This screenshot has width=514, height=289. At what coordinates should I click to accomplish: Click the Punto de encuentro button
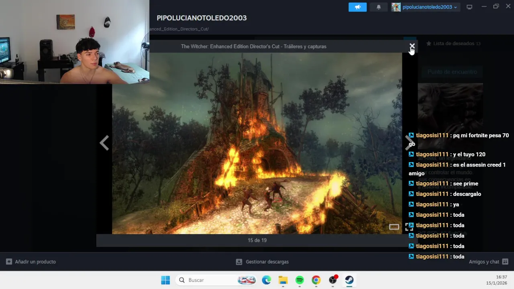point(452,72)
